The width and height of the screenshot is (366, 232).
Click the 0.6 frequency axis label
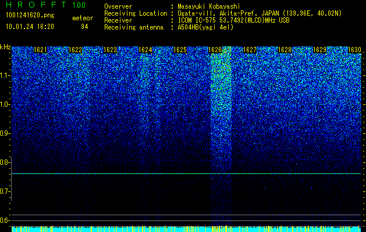[5, 220]
